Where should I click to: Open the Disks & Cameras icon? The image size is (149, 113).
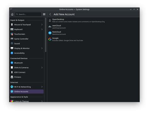click(12, 68)
